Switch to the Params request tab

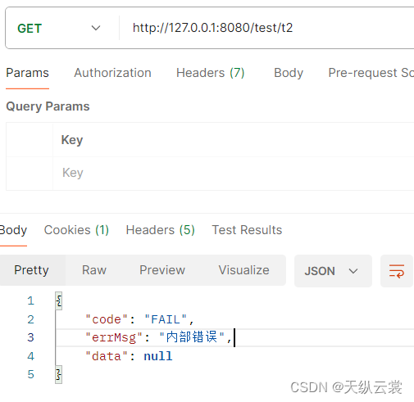(x=27, y=73)
